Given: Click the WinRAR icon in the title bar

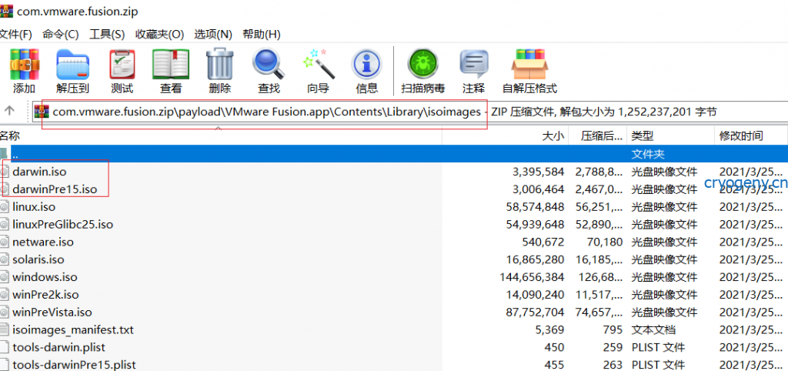Looking at the screenshot, I should pos(6,10).
